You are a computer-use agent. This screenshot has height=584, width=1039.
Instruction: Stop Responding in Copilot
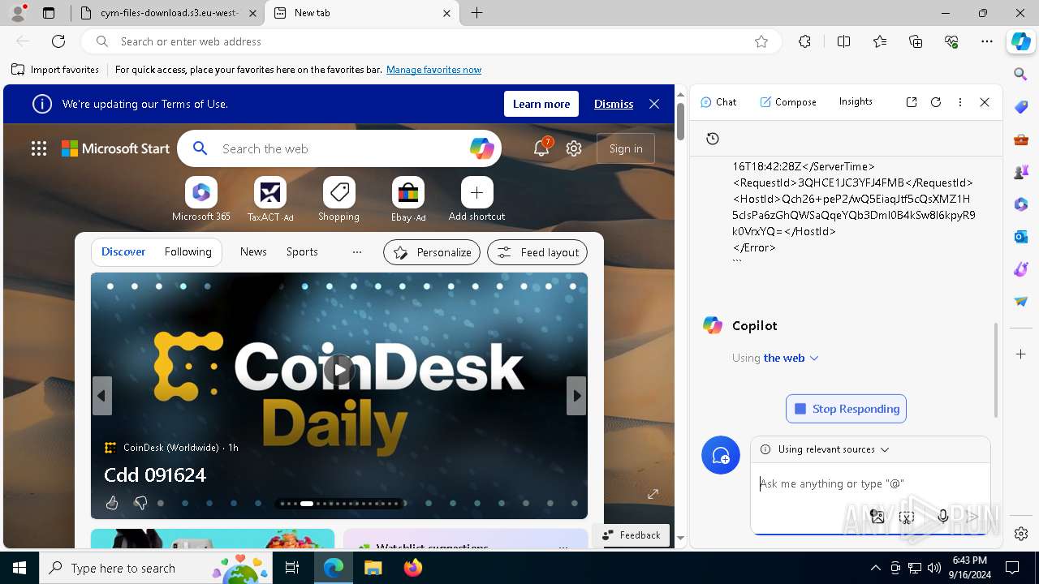coord(846,409)
